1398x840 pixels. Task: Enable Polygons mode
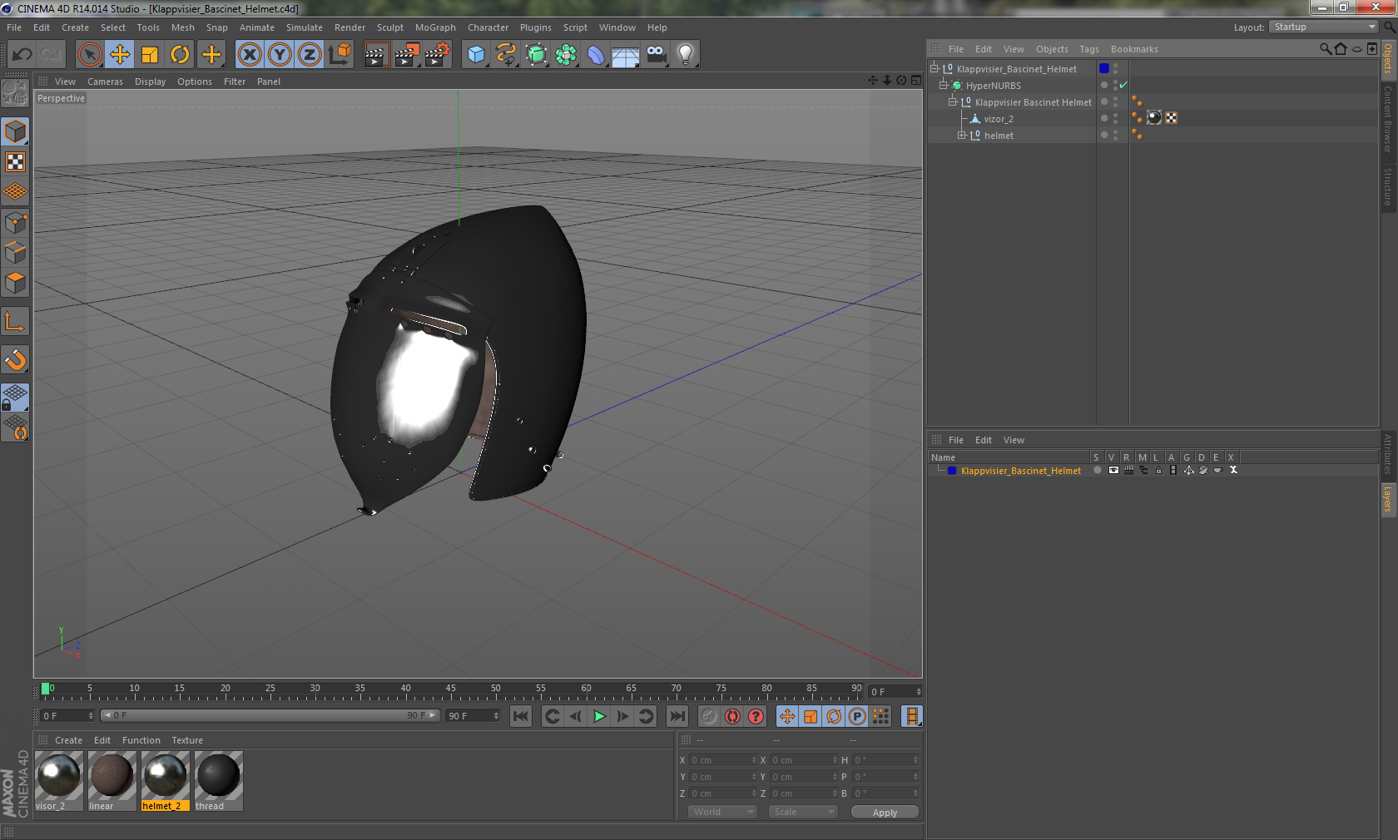tap(15, 283)
